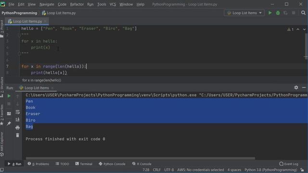The image size is (308, 173).
Task: Open the AWS Explorer sidebar tab
Action: point(2,144)
